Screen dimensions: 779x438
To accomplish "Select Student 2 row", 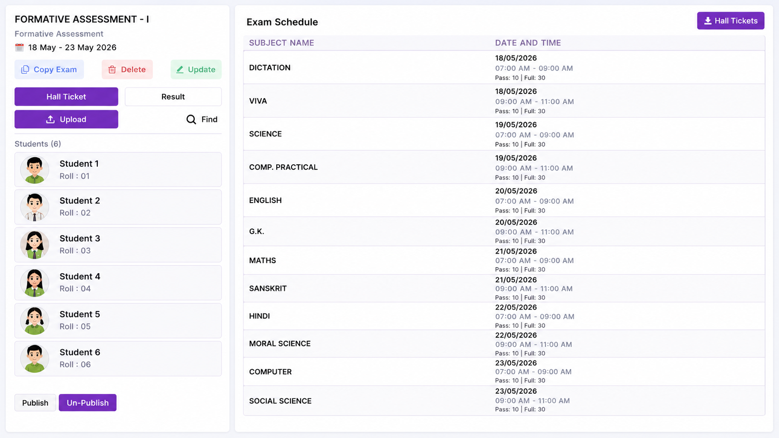I will pyautogui.click(x=118, y=207).
